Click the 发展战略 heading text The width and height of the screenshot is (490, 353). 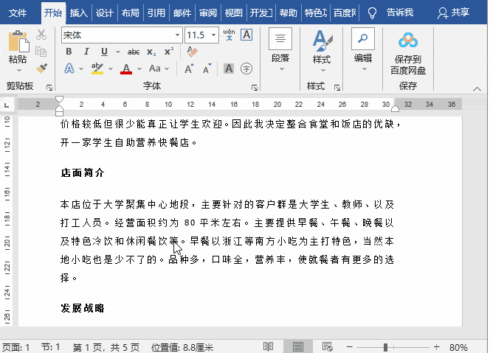point(83,308)
